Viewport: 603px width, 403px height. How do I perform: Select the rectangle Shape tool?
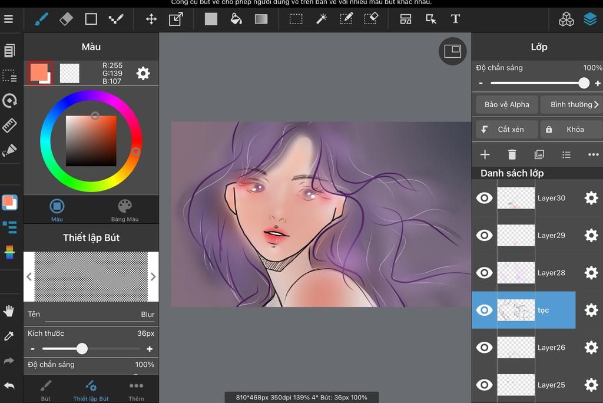point(91,19)
